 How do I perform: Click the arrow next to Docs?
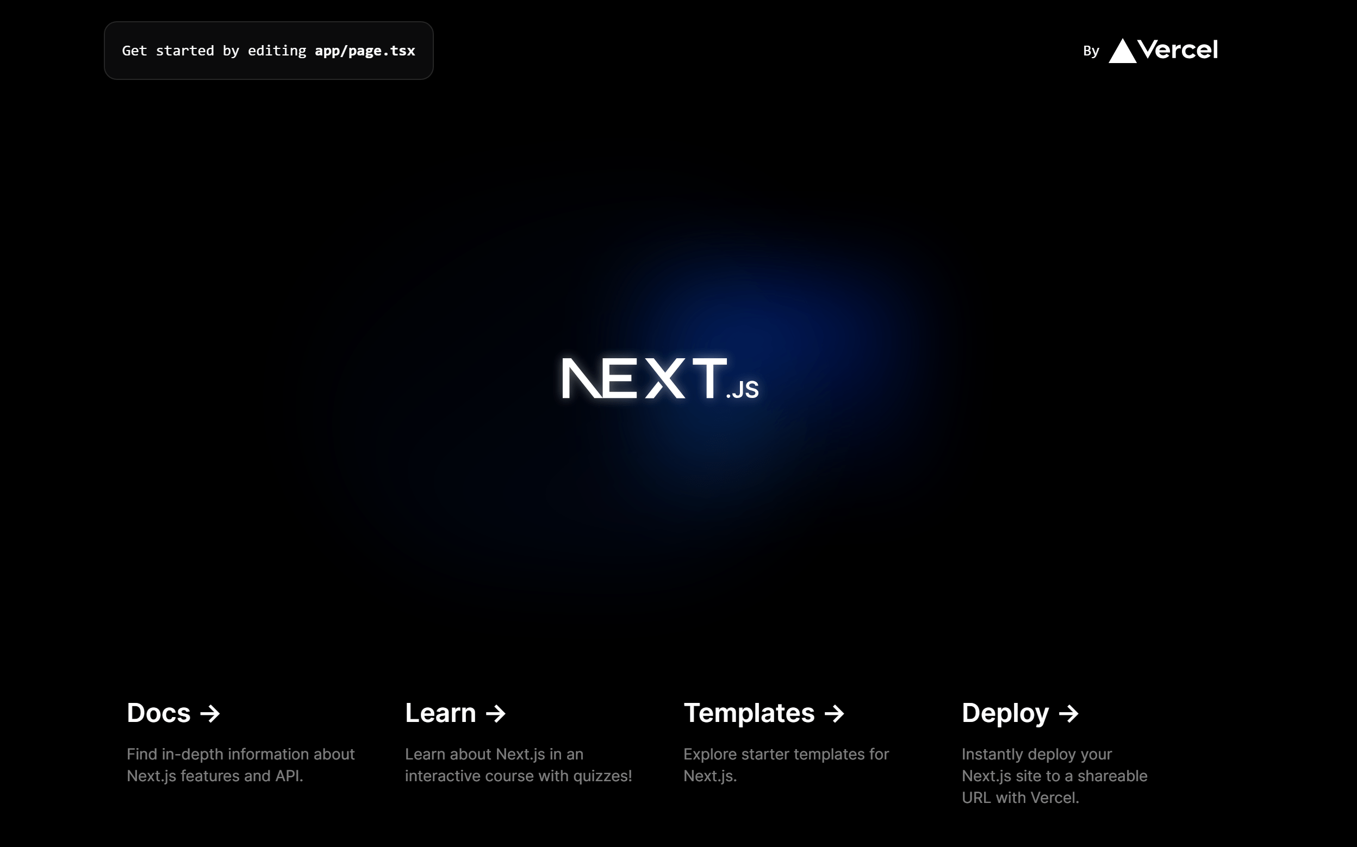tap(210, 714)
